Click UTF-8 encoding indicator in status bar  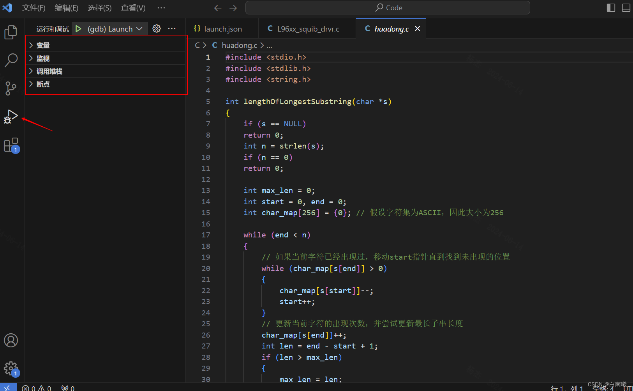click(629, 387)
